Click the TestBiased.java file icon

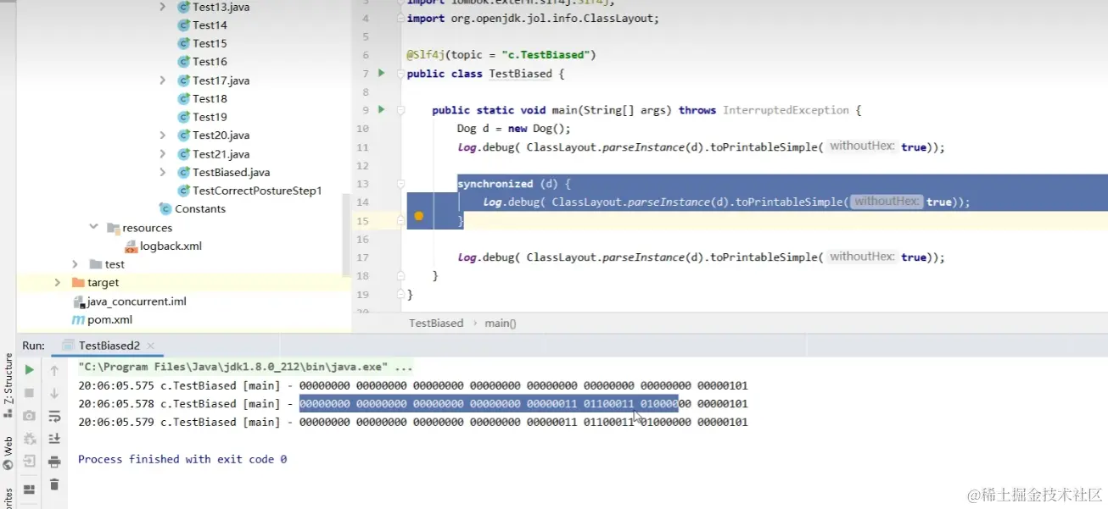pos(184,173)
